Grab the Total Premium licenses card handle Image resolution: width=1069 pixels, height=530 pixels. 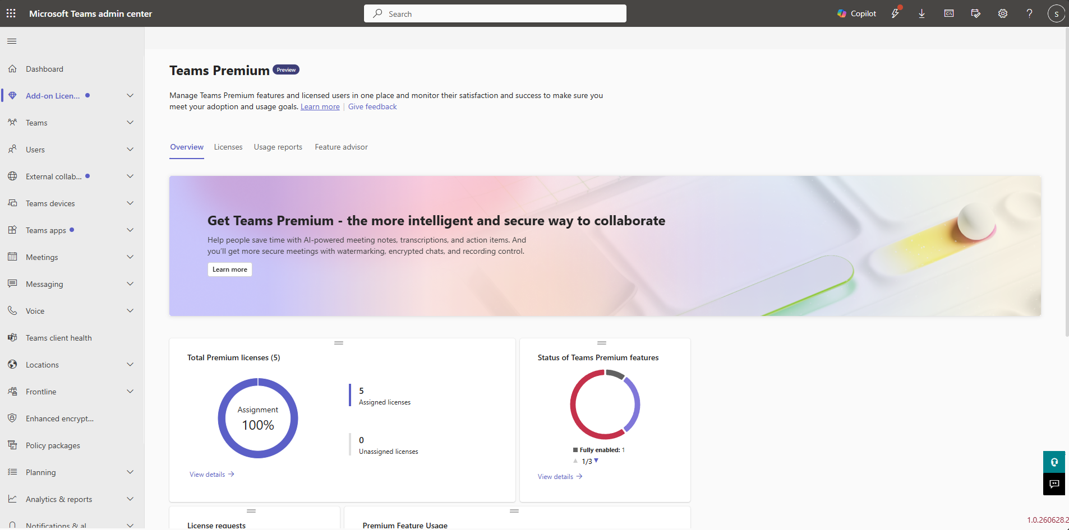point(339,343)
